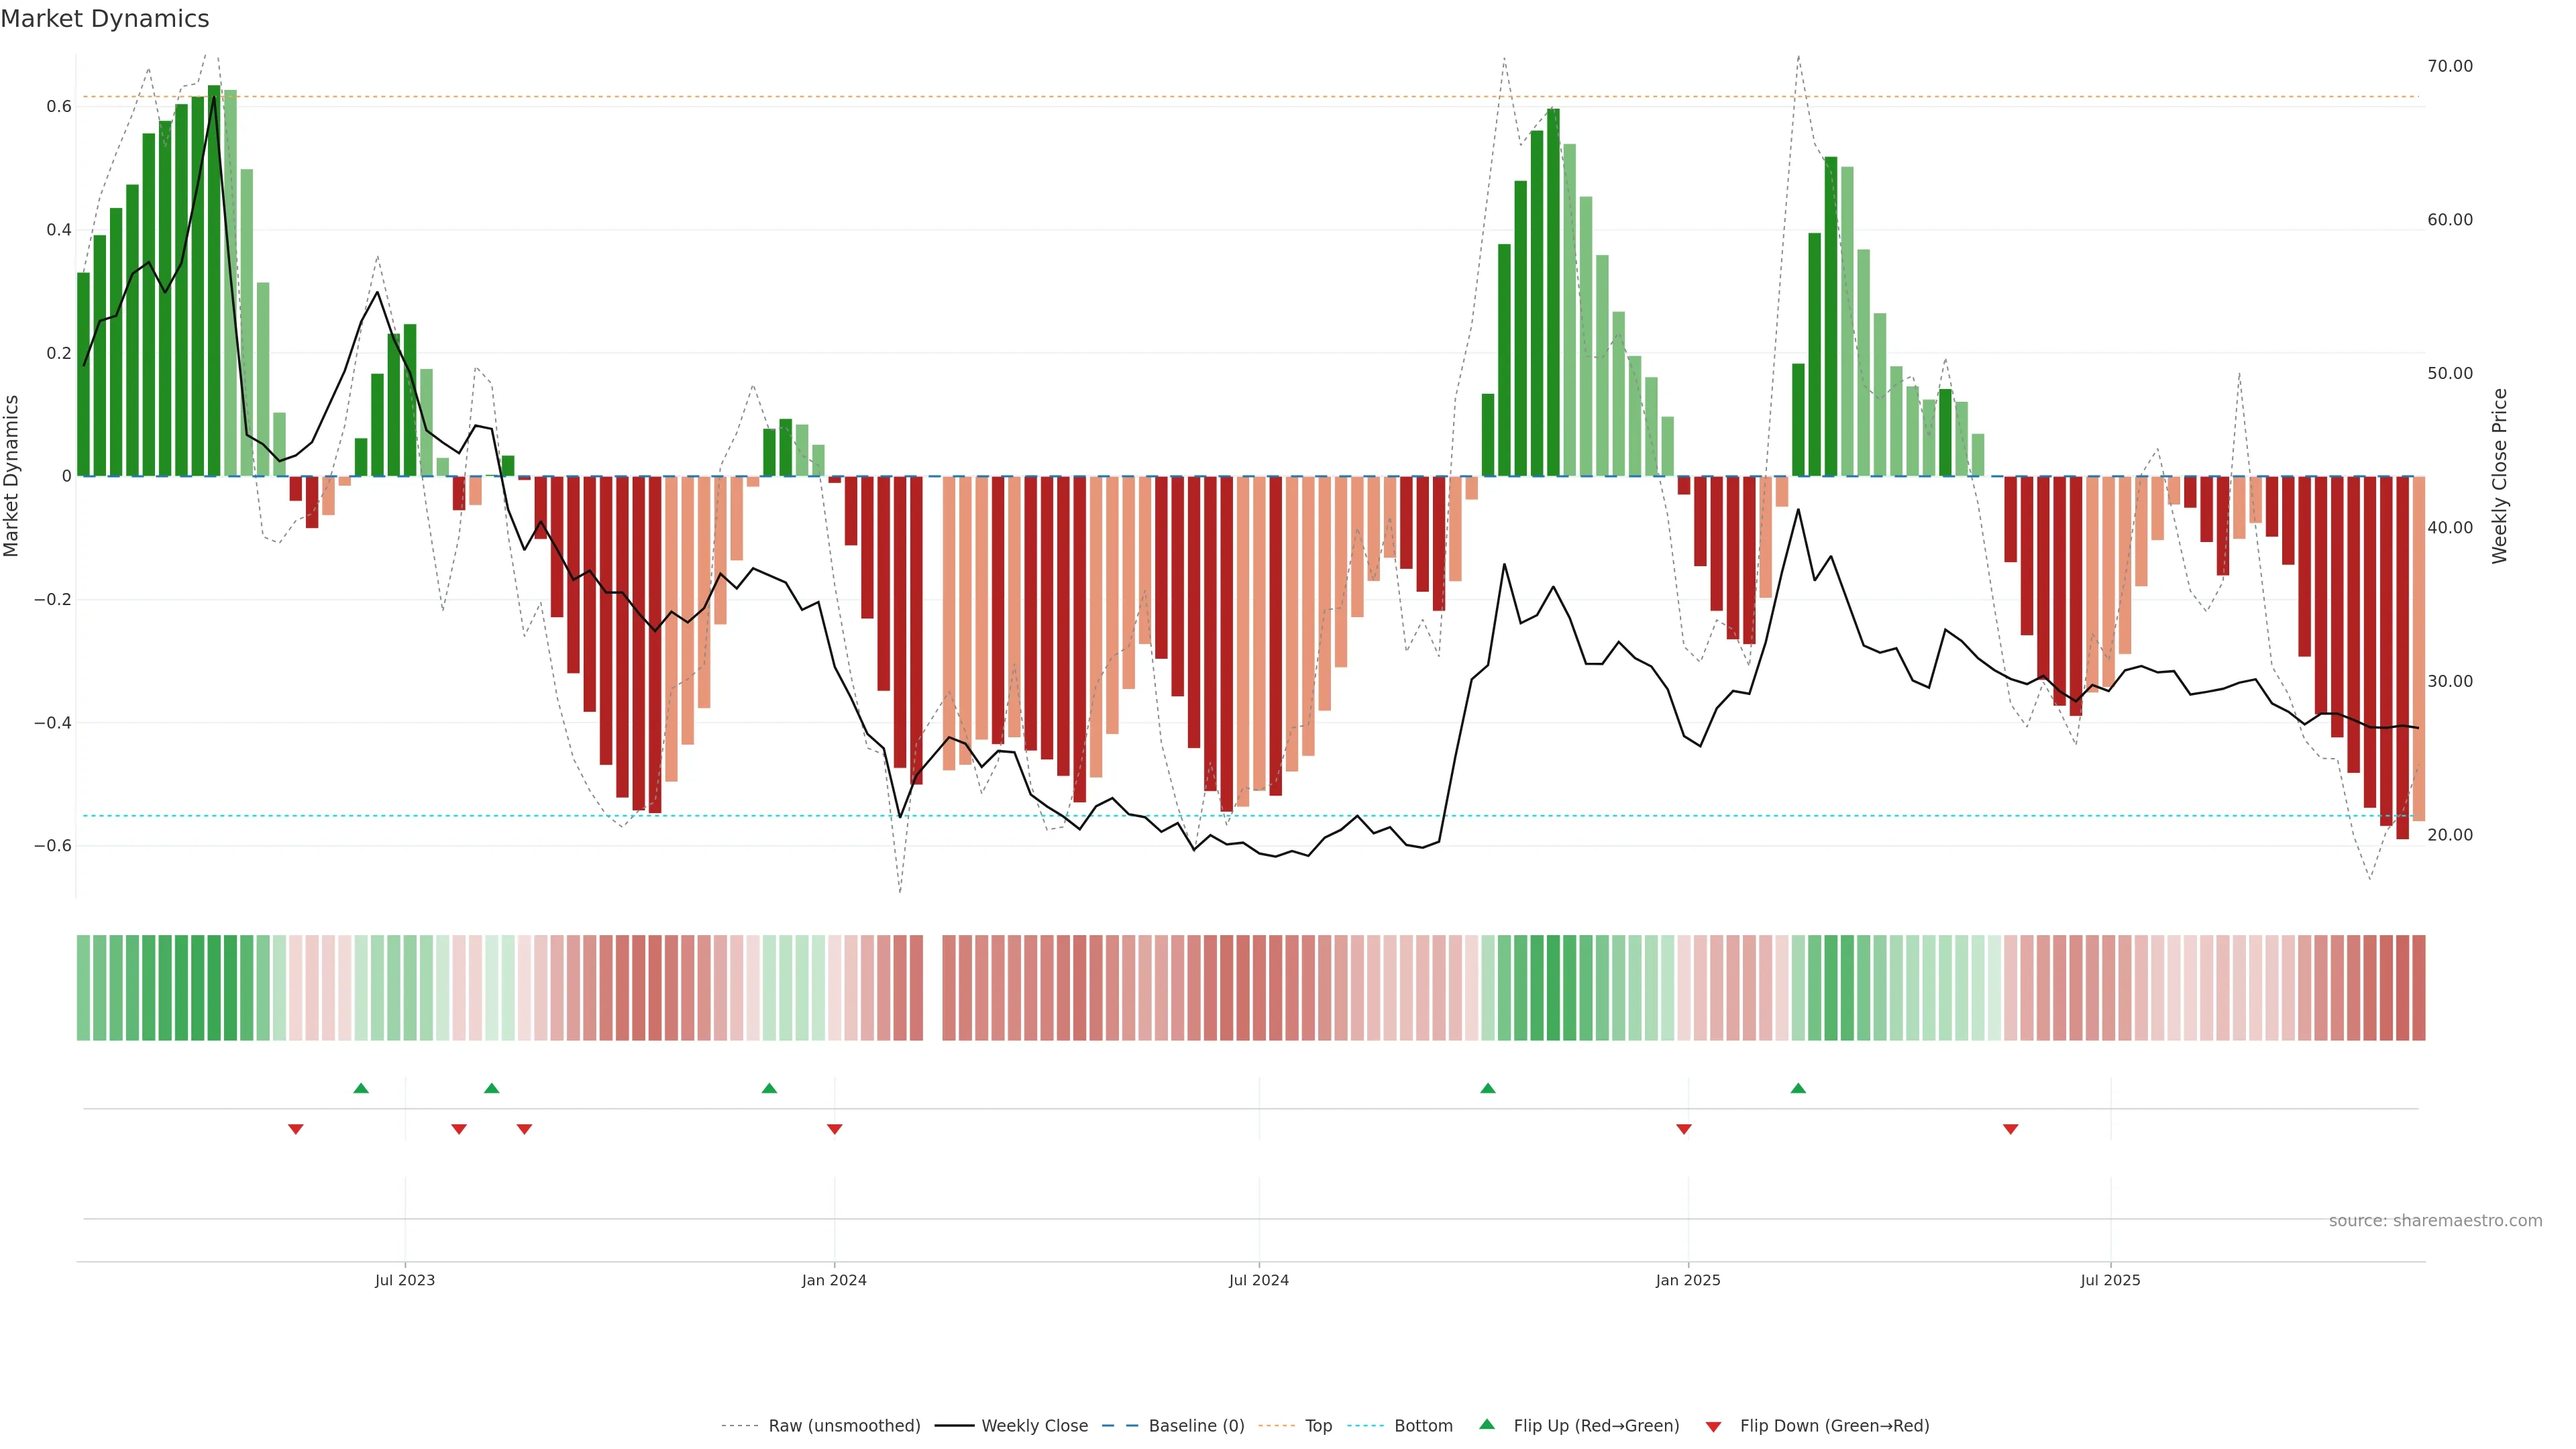
Task: Click the rightmost green flip-up triangle marker
Action: (x=1798, y=1088)
